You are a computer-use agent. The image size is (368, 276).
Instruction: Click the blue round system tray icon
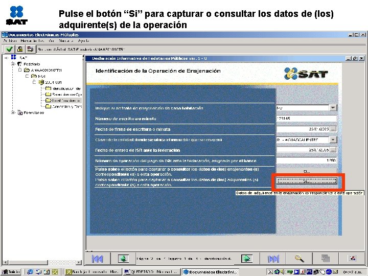point(329,272)
